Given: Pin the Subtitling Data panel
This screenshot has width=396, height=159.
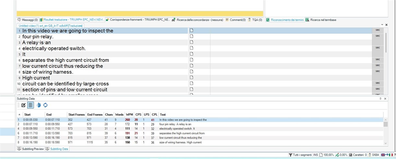Looking at the screenshot, I should pyautogui.click(x=380, y=99).
